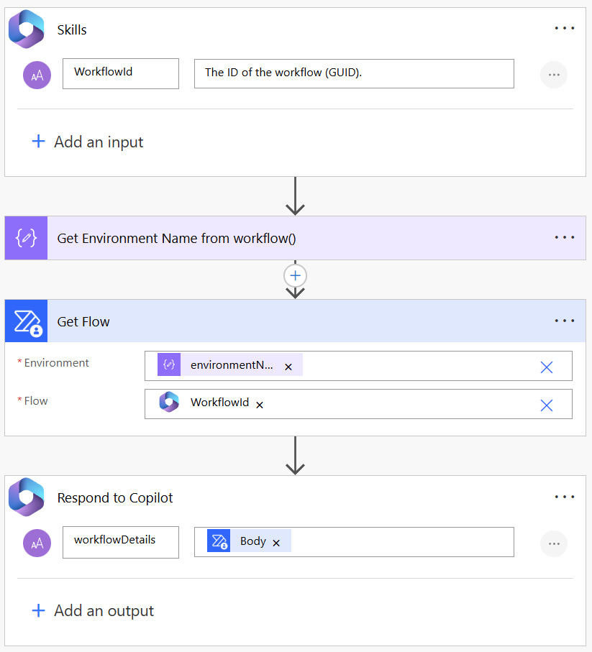Remove the Body token from workflowDetails output
The height and width of the screenshot is (652, 592).
pyautogui.click(x=276, y=543)
